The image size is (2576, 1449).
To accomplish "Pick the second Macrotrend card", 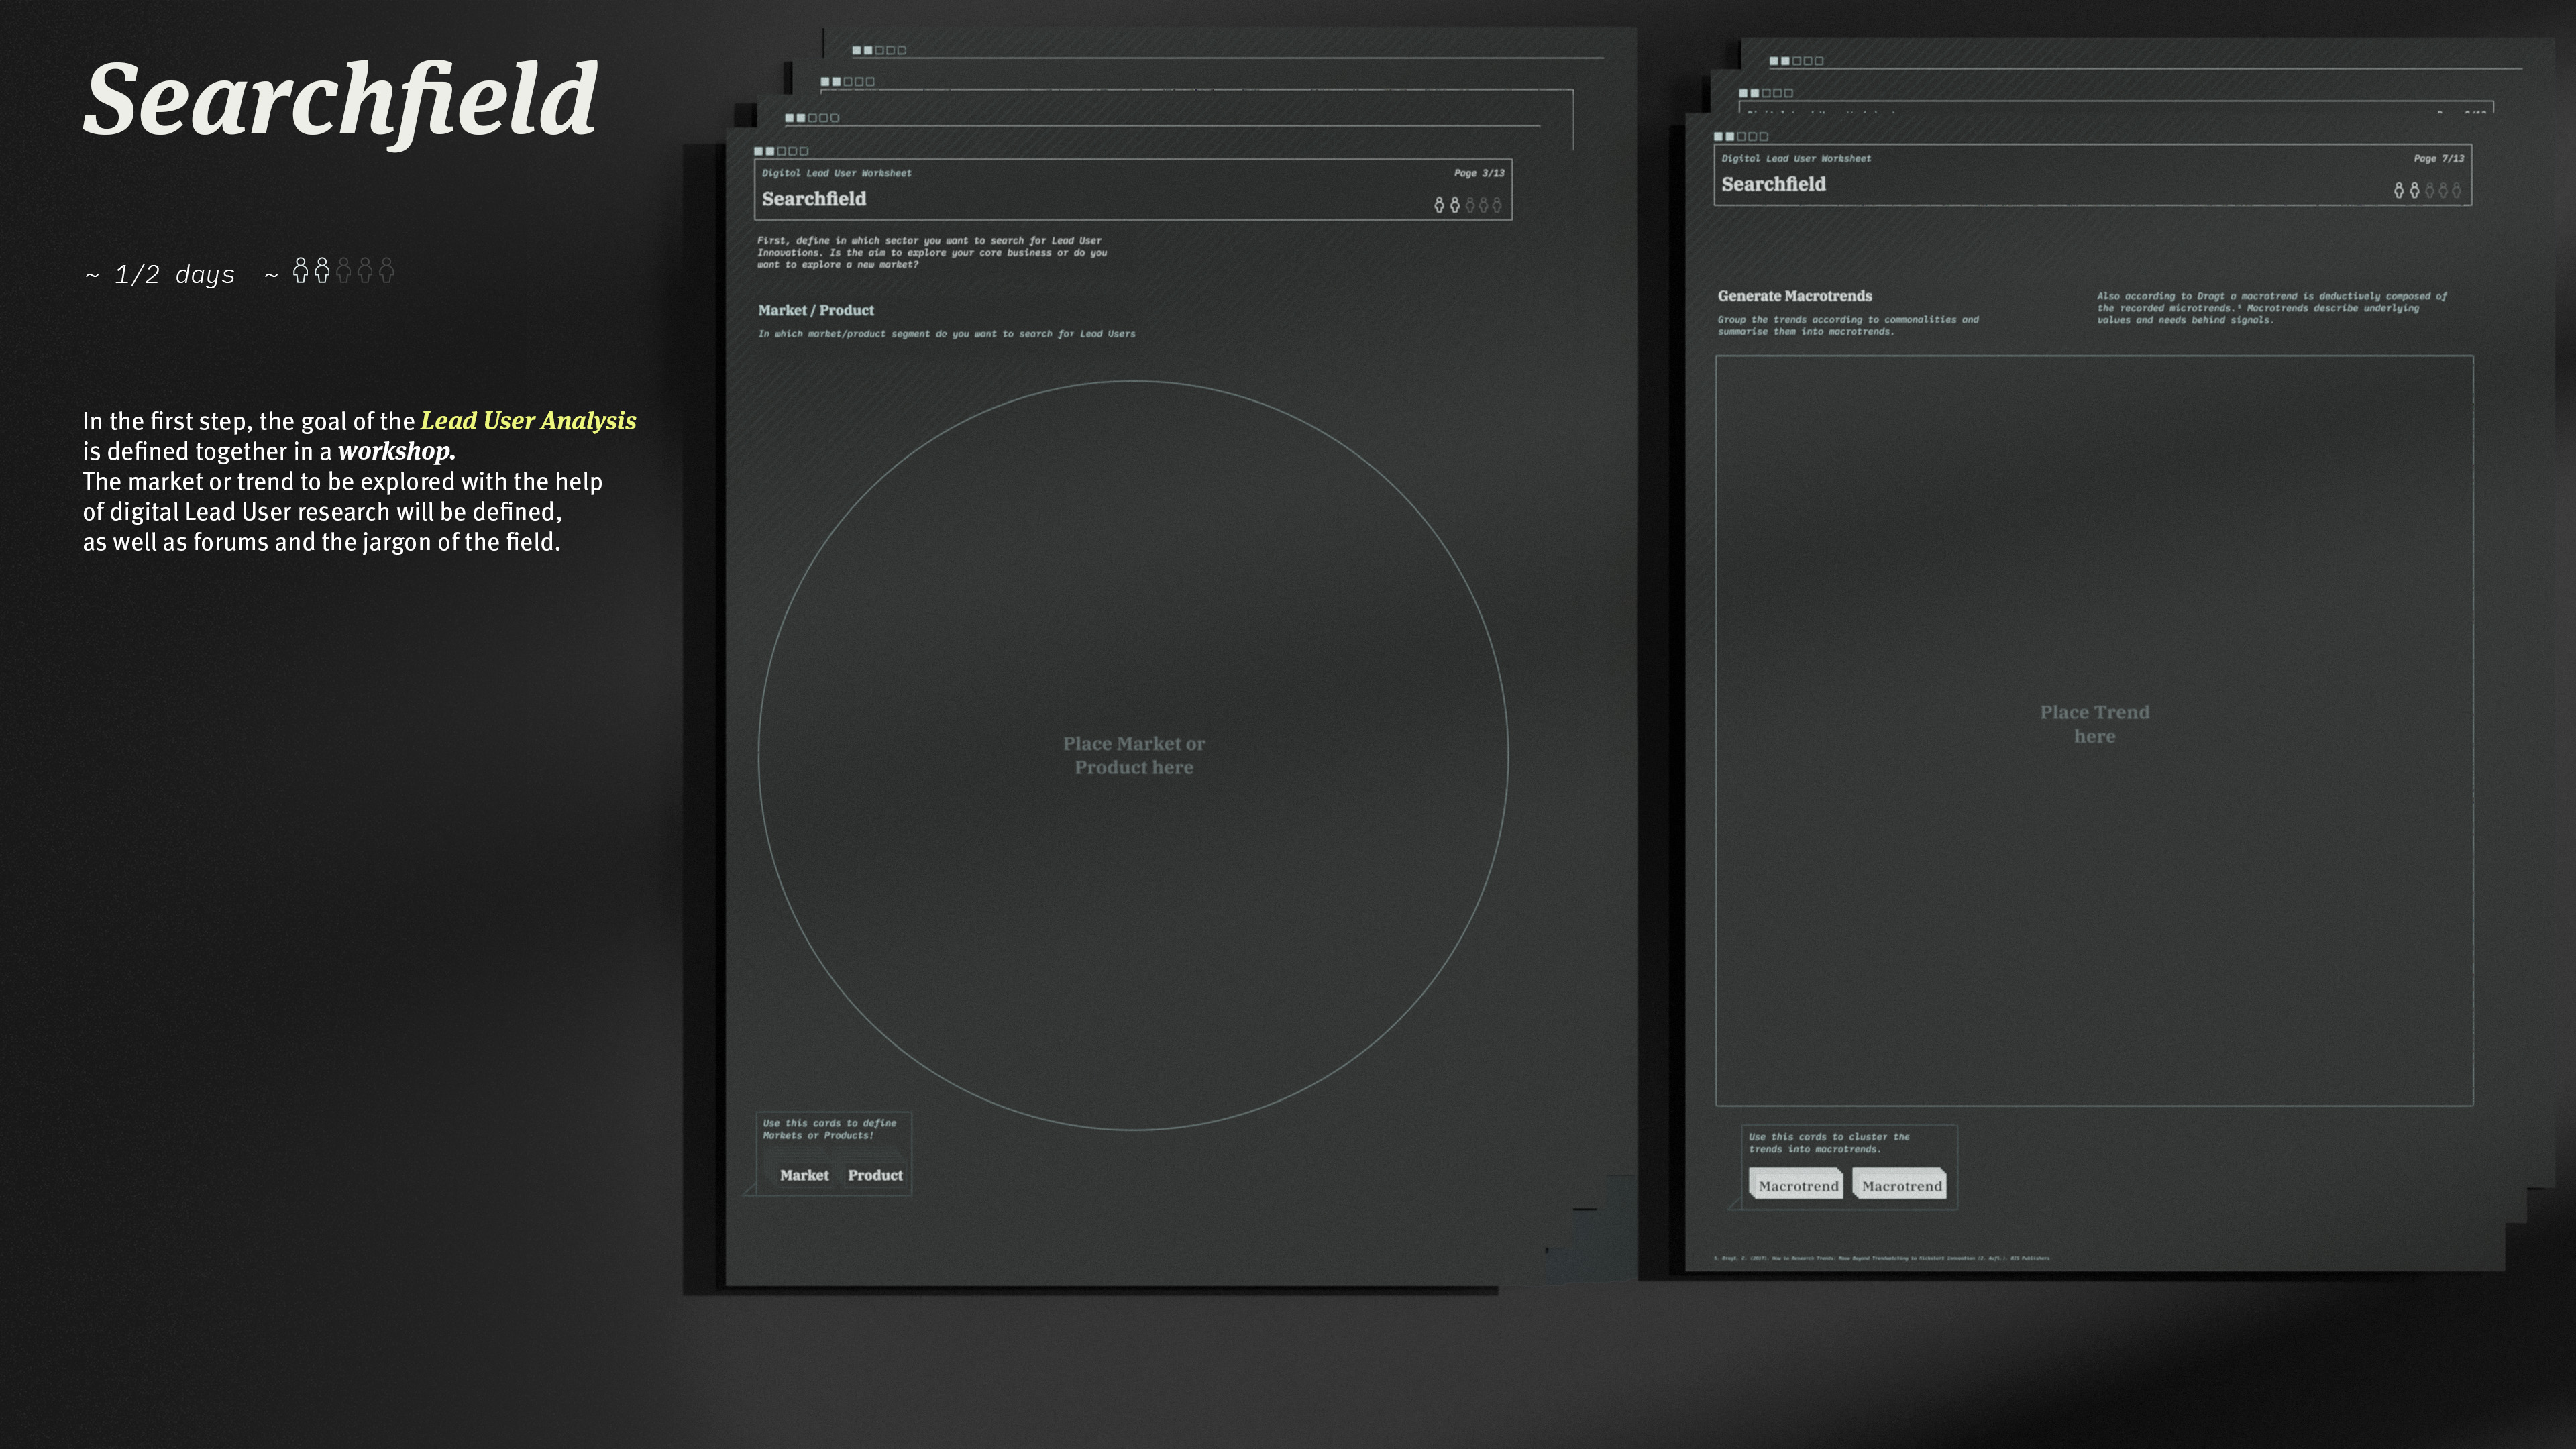I will pyautogui.click(x=1901, y=1185).
